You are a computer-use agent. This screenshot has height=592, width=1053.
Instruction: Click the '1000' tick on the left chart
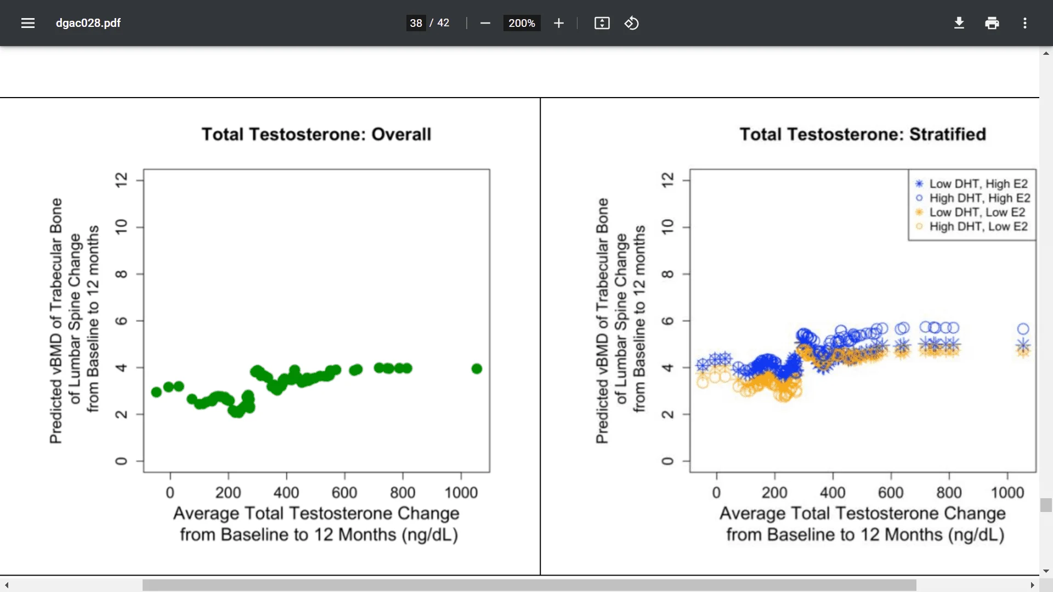[461, 492]
